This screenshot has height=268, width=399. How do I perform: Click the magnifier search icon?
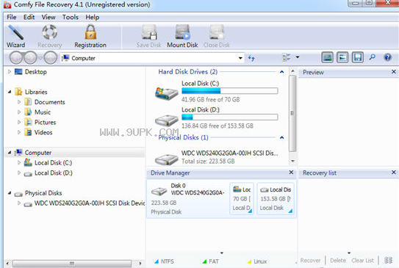click(373, 57)
